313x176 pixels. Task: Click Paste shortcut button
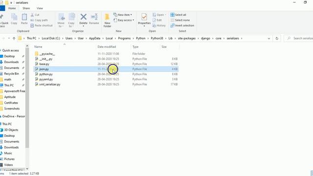click(42, 25)
